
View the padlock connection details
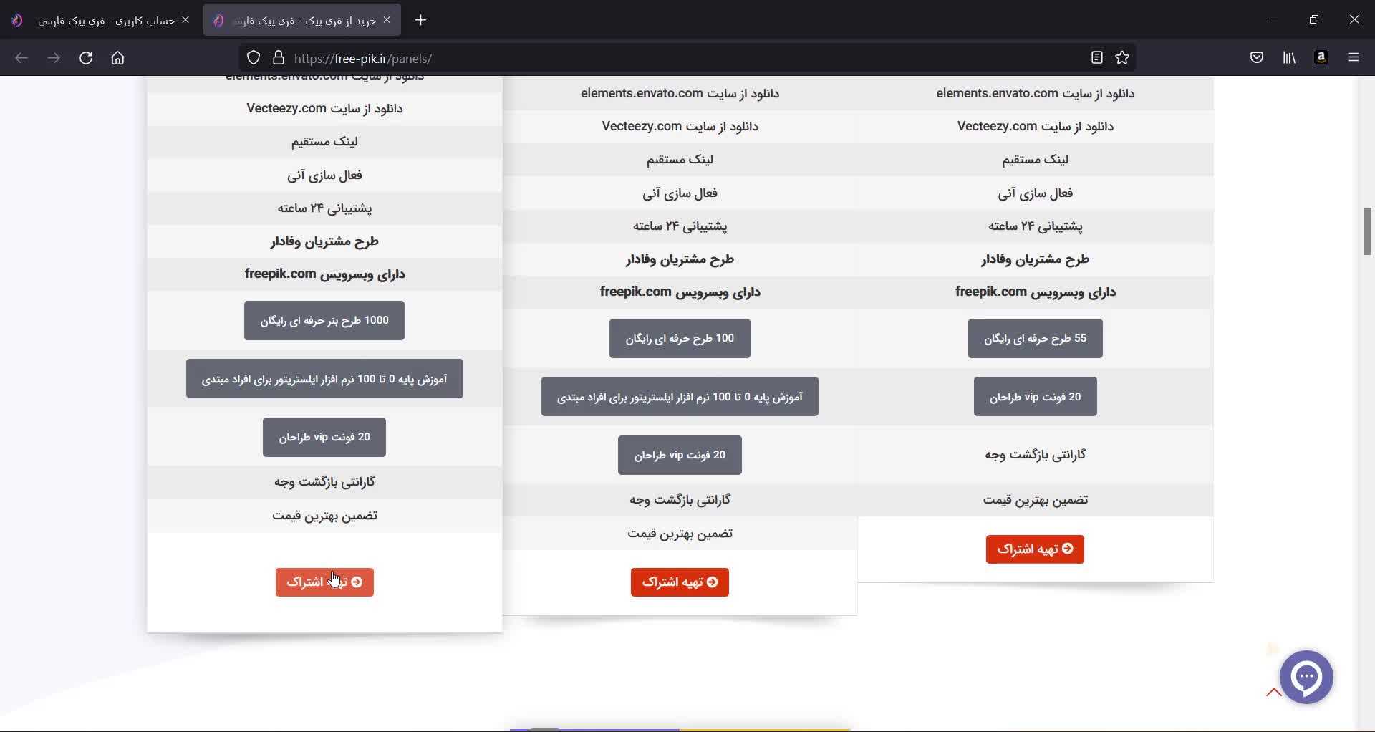tap(279, 58)
